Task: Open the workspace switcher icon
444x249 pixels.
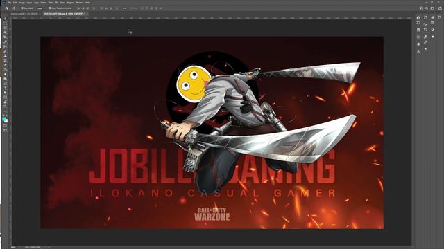Action: pos(432,8)
